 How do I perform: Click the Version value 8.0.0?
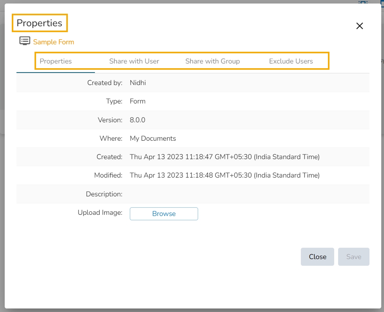pos(137,120)
